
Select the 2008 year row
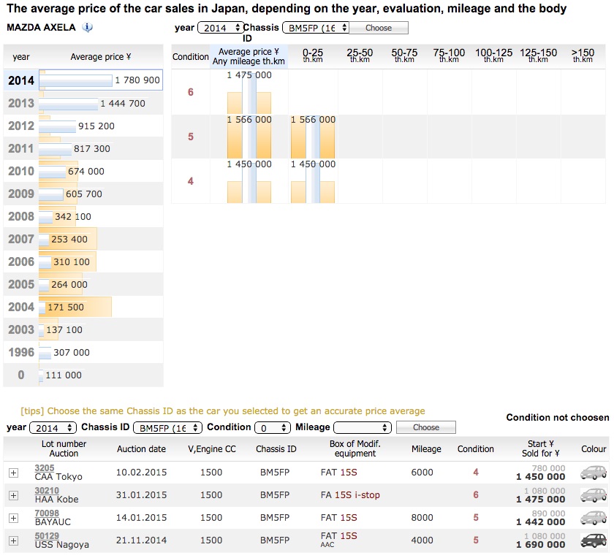[x=83, y=217]
